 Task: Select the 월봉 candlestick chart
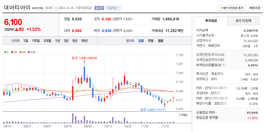[x=161, y=41]
